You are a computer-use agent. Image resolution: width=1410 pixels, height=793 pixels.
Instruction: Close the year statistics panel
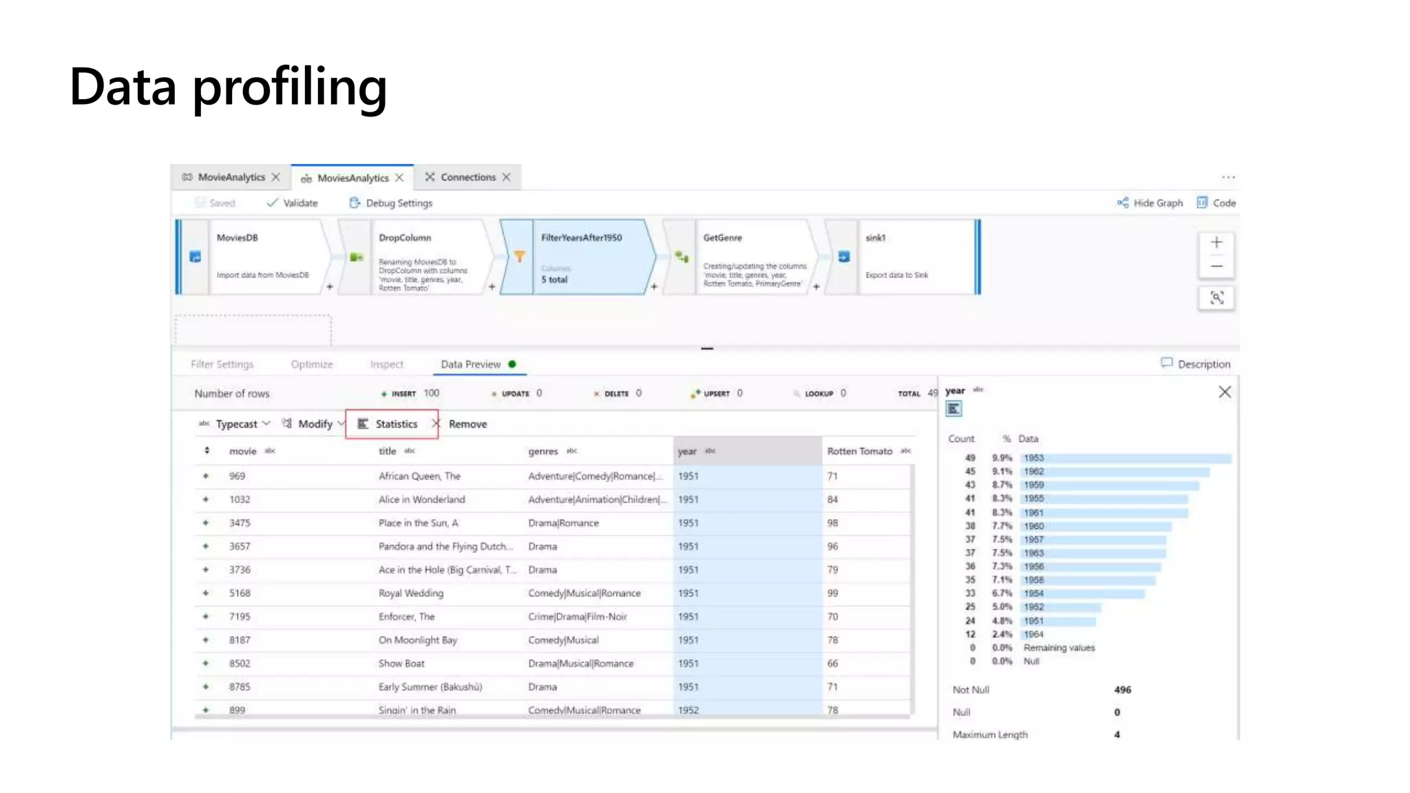click(x=1224, y=392)
